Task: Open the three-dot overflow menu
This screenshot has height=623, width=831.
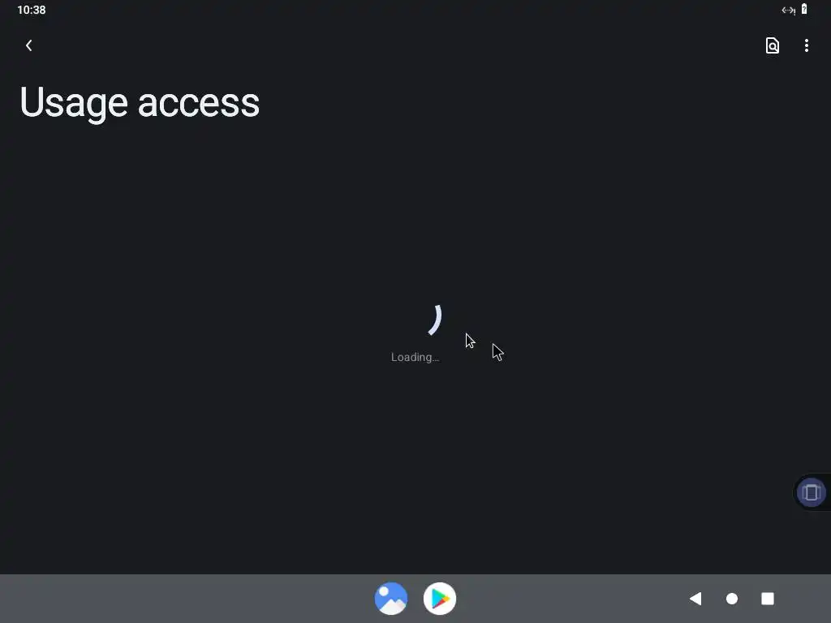Action: tap(806, 45)
